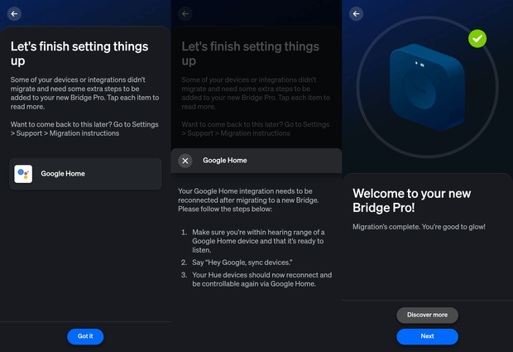Tap the Google Home logo icon

pos(23,174)
